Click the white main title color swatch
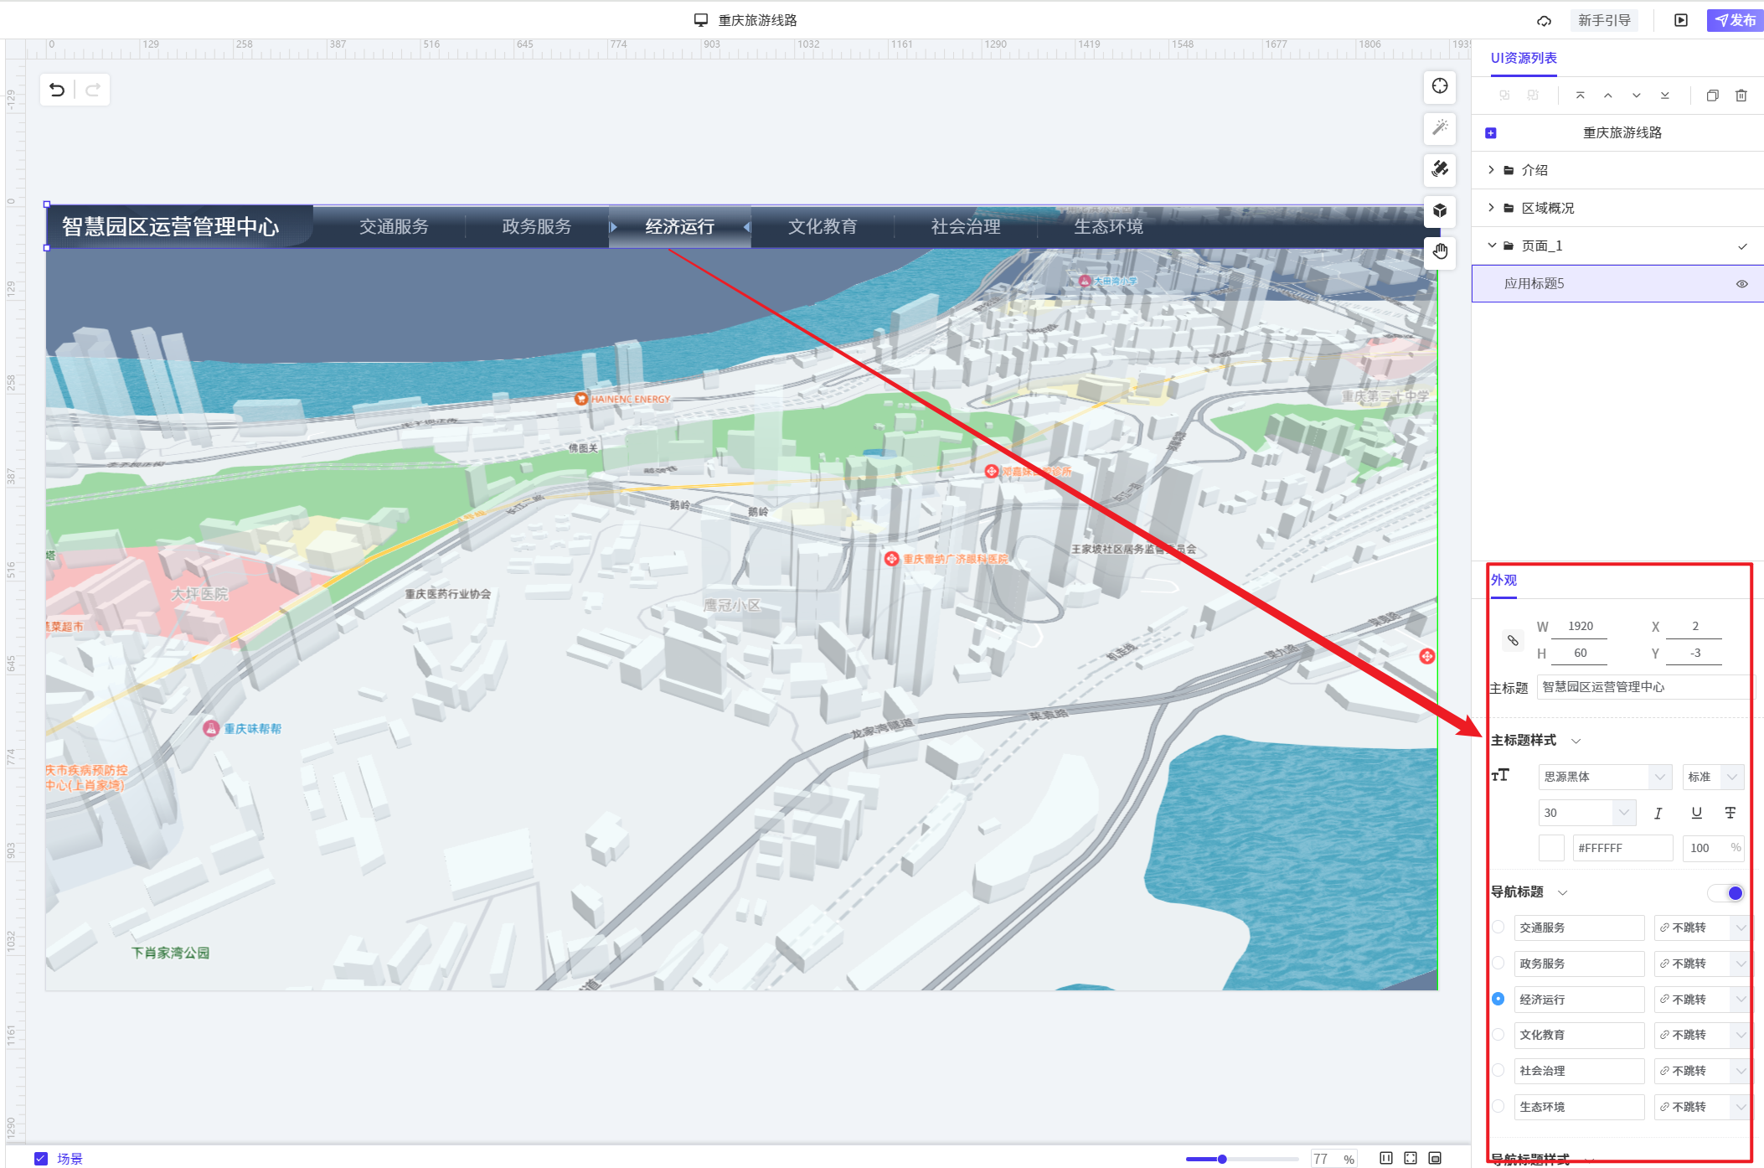Image resolution: width=1764 pixels, height=1168 pixels. pyautogui.click(x=1551, y=848)
